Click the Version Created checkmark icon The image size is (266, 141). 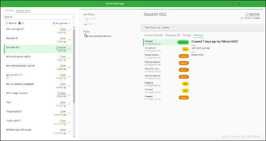coord(242,18)
